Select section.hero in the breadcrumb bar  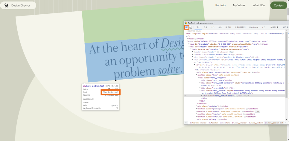(225, 123)
